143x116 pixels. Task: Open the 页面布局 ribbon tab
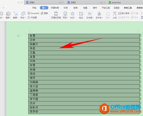coord(55,8)
